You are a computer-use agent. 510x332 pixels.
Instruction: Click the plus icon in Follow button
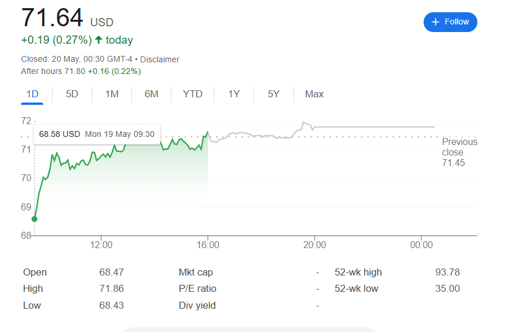point(435,22)
